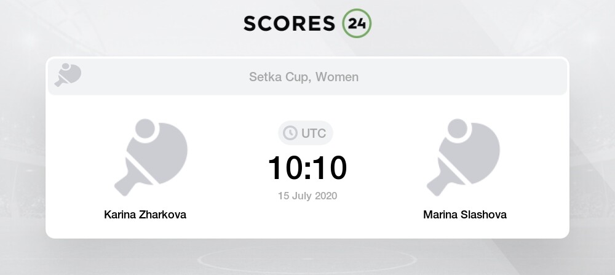Open Karina Zharkova player name

click(145, 215)
